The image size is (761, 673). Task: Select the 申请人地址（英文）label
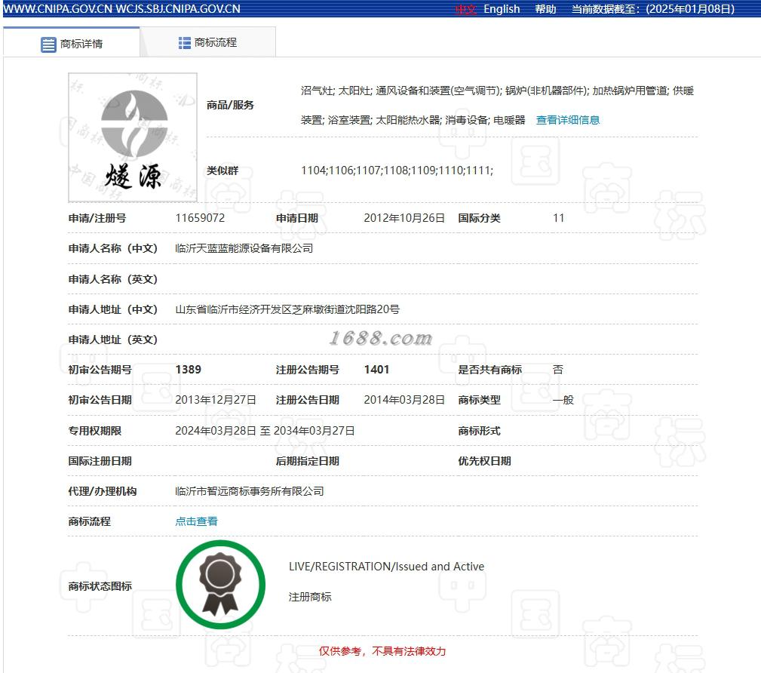(113, 340)
